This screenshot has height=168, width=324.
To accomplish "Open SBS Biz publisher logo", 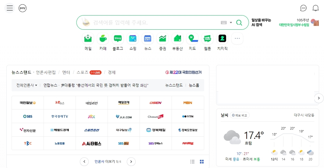I will tap(124, 143).
